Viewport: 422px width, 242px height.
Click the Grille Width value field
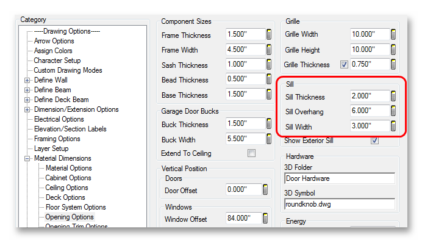pyautogui.click(x=370, y=34)
